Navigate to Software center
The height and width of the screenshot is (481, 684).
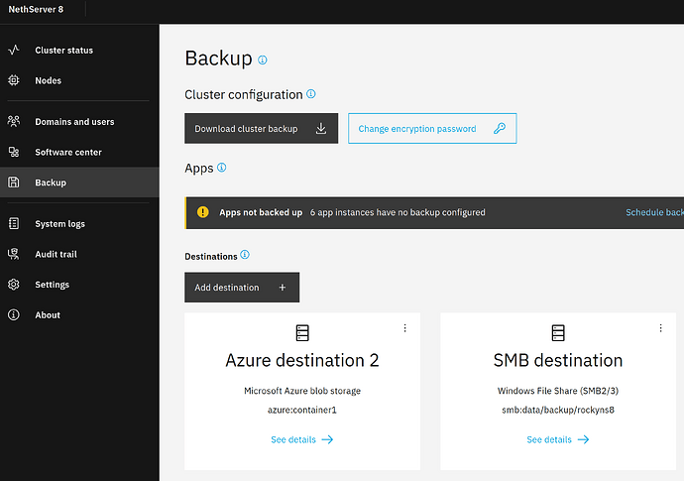pos(79,153)
